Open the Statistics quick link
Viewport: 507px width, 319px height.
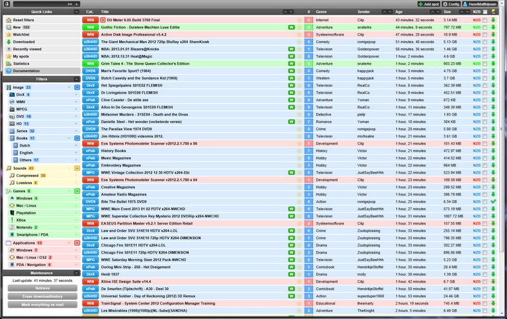pyautogui.click(x=21, y=63)
